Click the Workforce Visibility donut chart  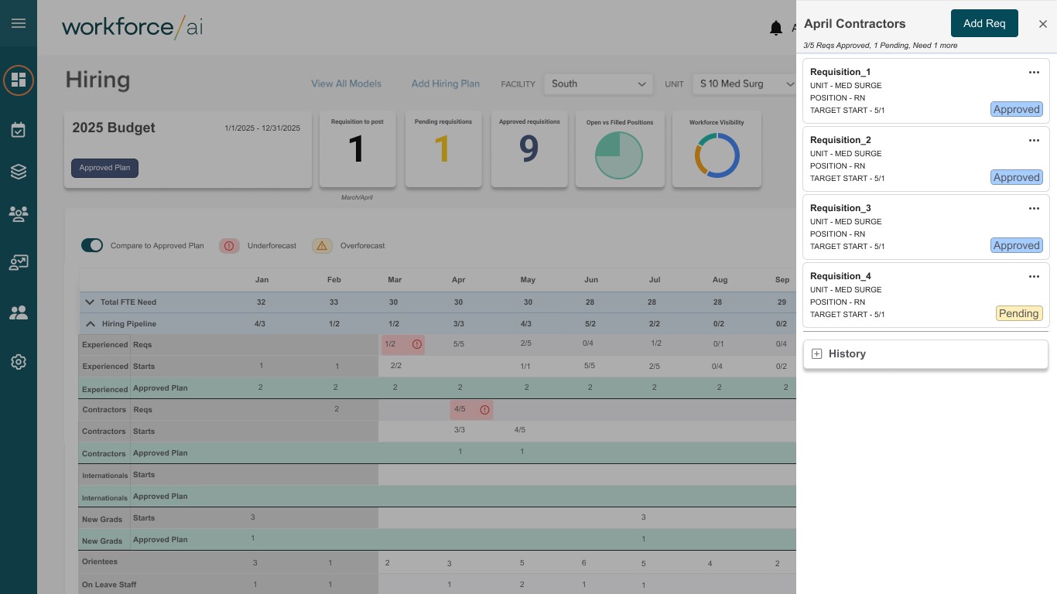click(717, 155)
